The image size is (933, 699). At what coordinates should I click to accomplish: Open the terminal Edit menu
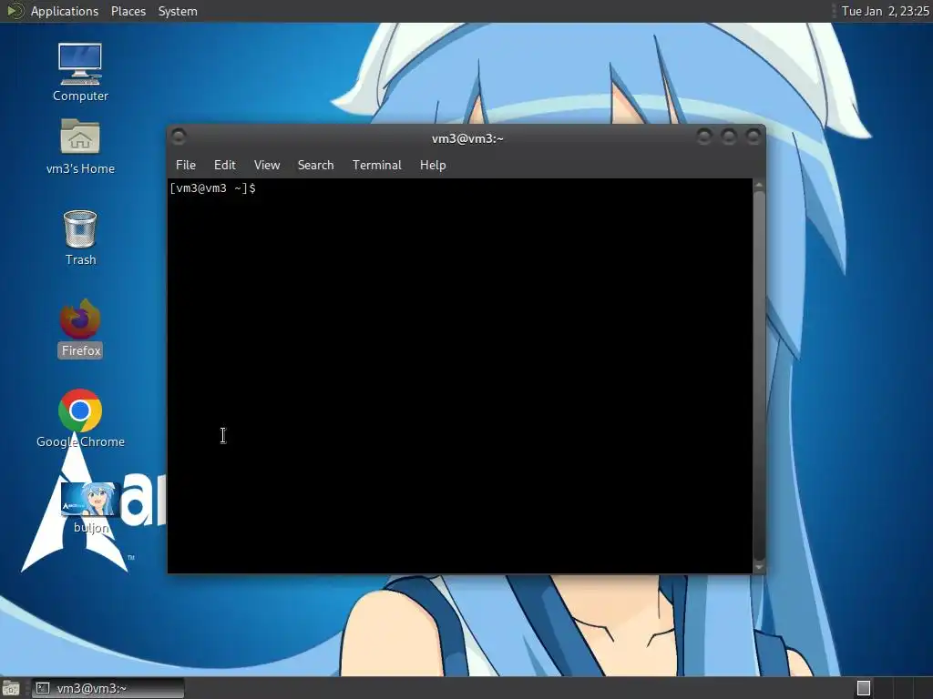(x=224, y=166)
